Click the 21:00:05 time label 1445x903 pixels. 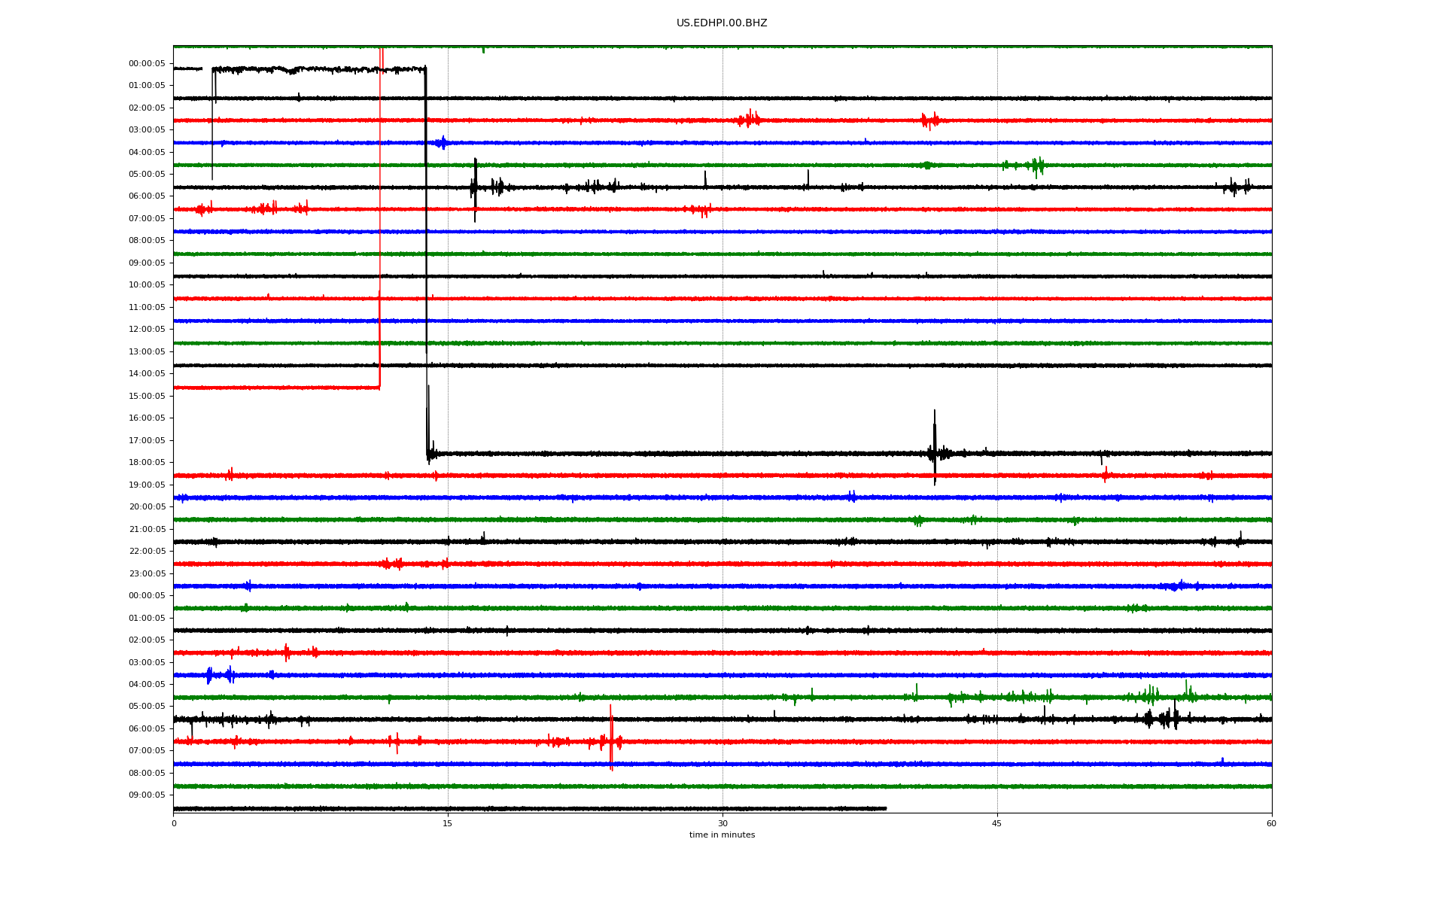tap(147, 529)
